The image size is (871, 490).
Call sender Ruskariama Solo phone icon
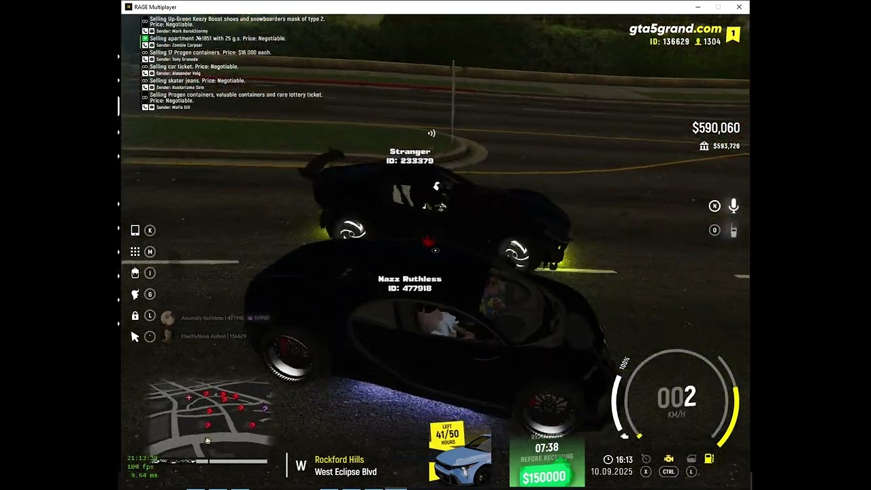click(x=145, y=87)
